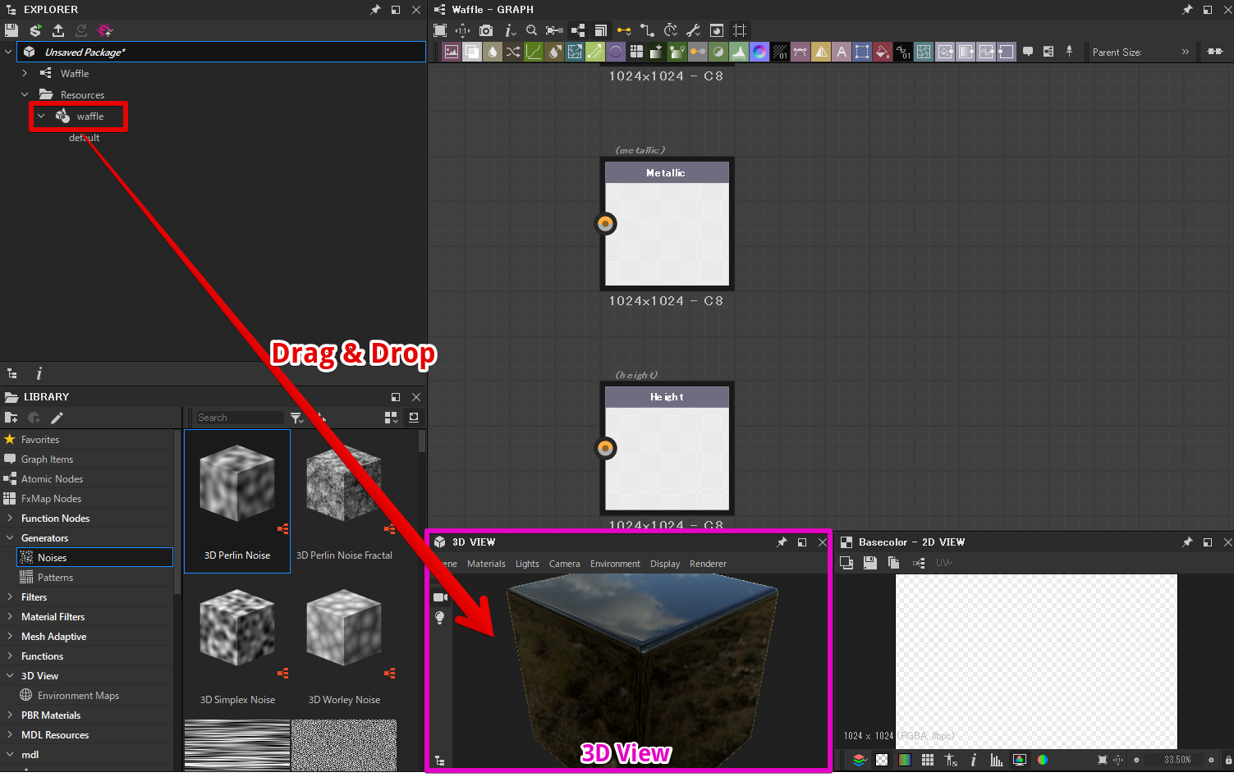
Task: Open the Materials menu in 3D View
Action: 486,564
